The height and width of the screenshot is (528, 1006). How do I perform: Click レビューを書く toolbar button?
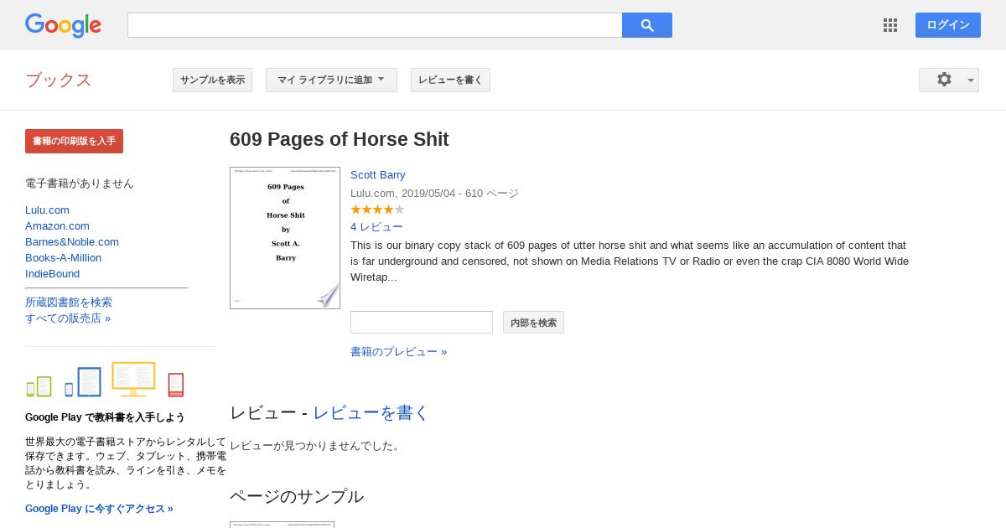click(x=450, y=80)
